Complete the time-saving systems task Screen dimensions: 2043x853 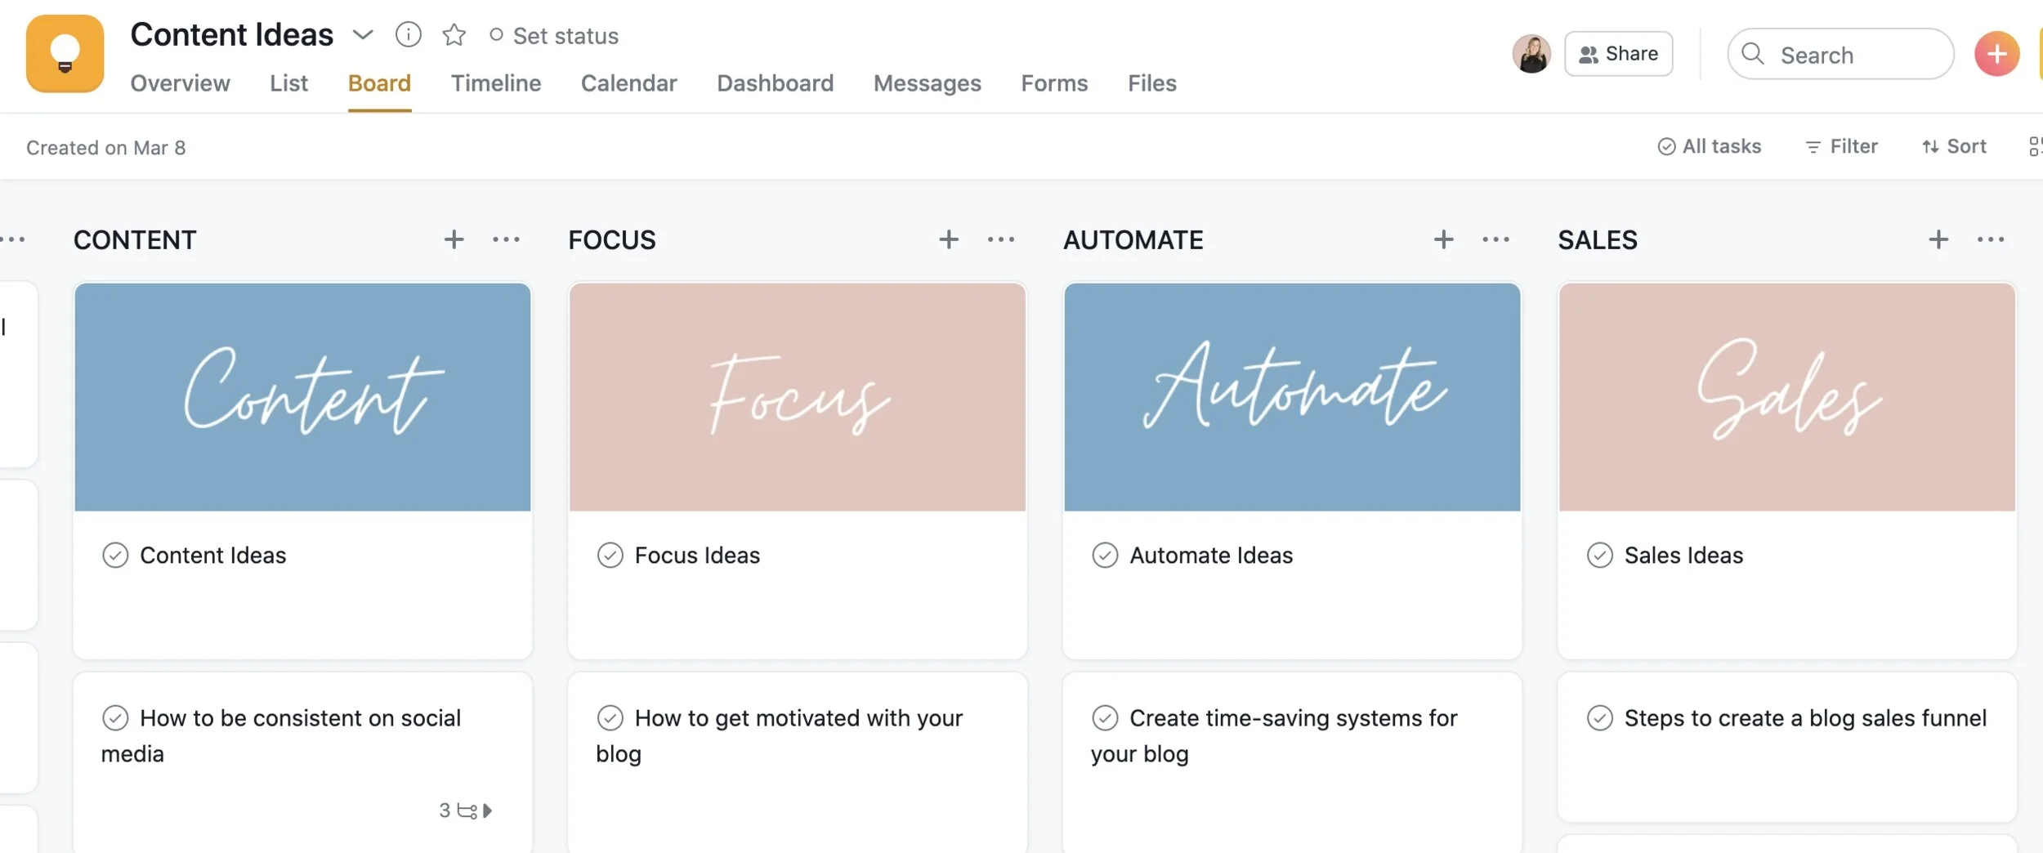pos(1105,718)
